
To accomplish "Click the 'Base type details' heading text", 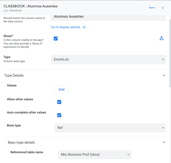I will tap(21, 143).
